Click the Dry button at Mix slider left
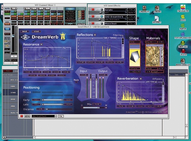The image size is (191, 141). (82, 108)
